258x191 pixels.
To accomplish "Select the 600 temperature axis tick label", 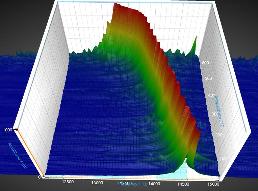I will [206, 63].
